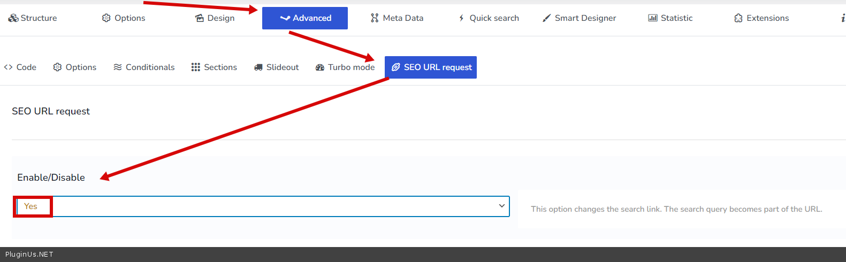Select the Slideout sub-tab

tap(276, 67)
